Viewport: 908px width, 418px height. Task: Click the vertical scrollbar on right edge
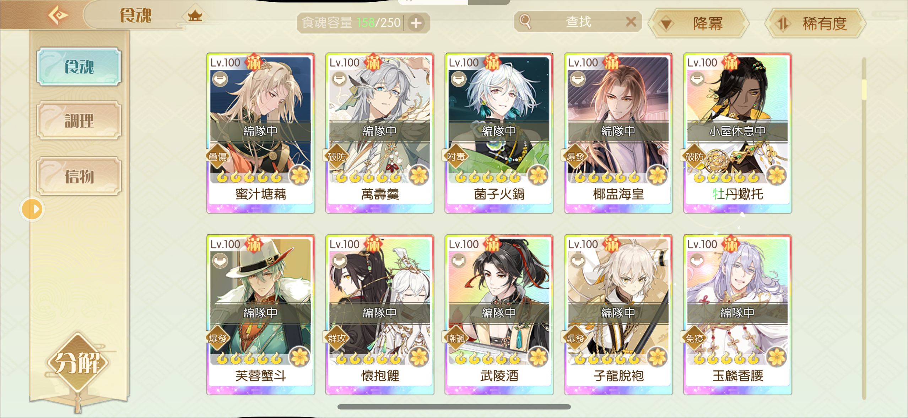[x=864, y=228]
